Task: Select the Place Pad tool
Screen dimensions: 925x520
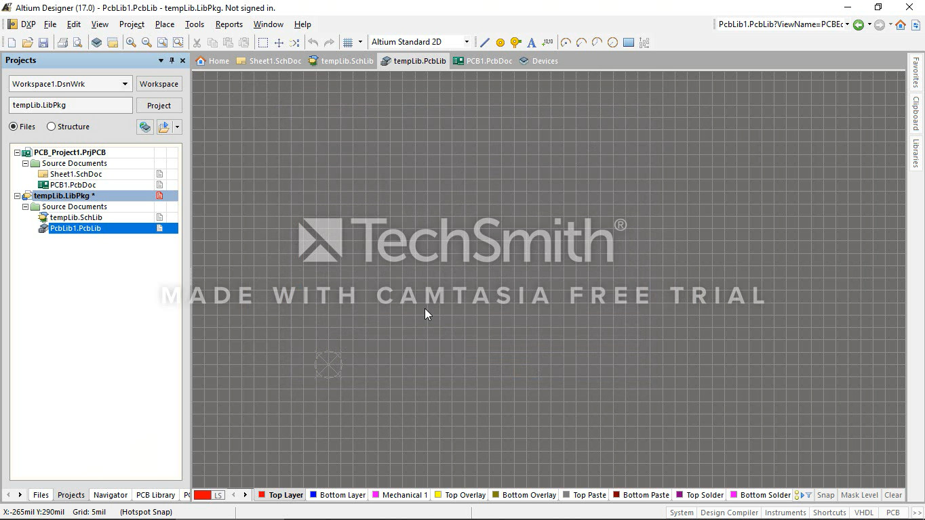Action: tap(500, 43)
